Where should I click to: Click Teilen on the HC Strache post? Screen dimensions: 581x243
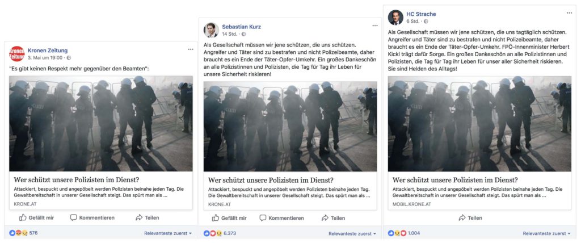470,218
